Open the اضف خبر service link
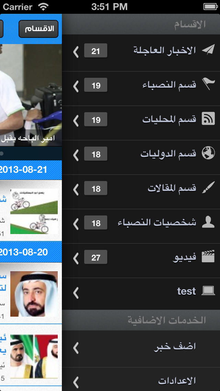220x391 pixels. click(141, 348)
